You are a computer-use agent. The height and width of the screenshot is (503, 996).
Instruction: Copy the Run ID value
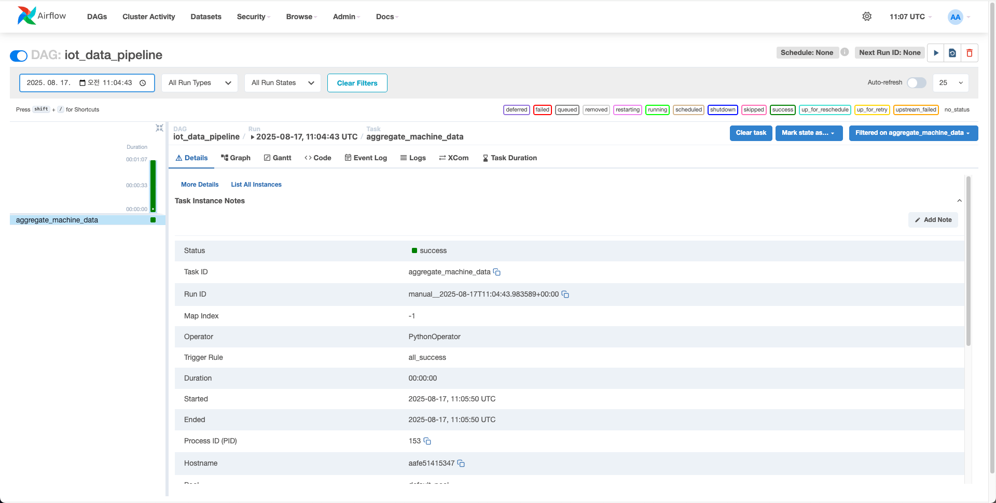(565, 295)
